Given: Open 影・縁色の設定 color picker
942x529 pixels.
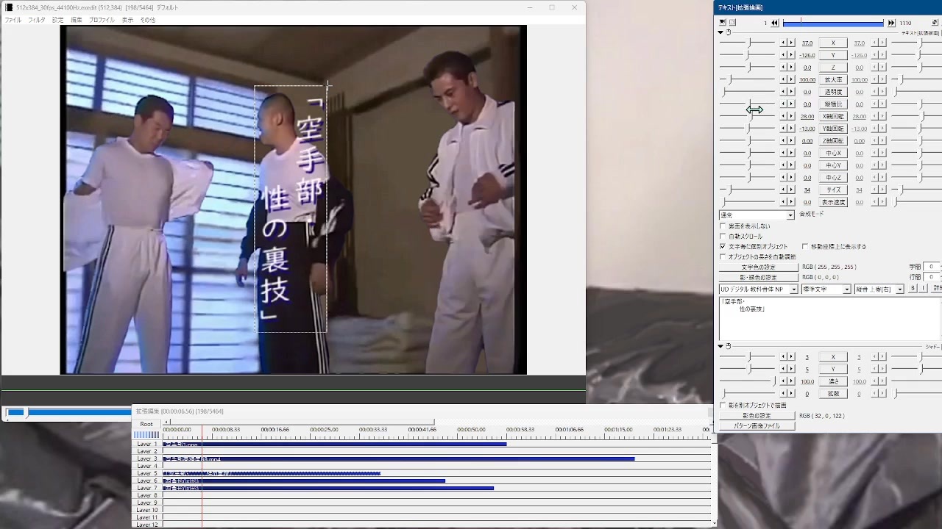Looking at the screenshot, I should tap(758, 278).
